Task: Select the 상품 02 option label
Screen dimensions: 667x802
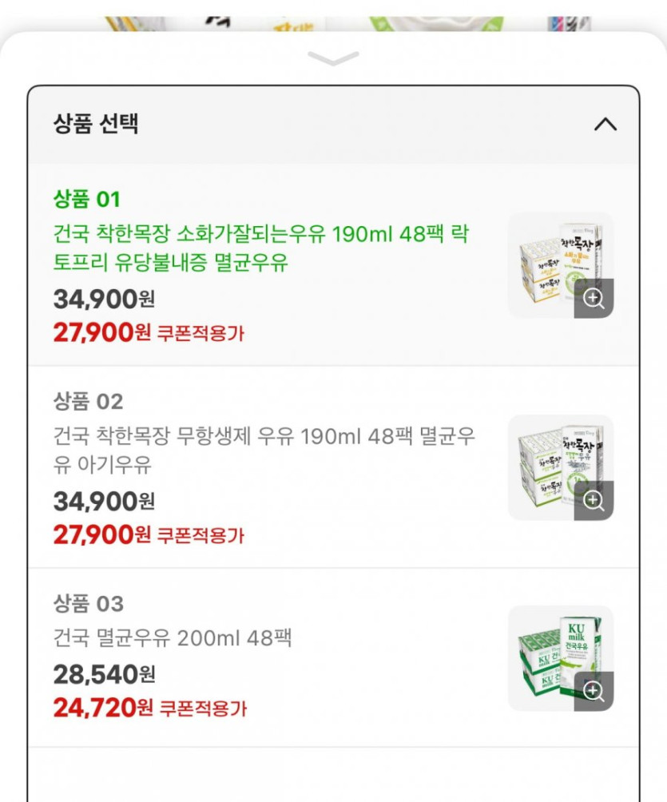Action: (x=88, y=401)
